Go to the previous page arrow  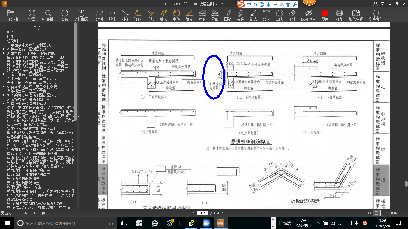pos(193,213)
